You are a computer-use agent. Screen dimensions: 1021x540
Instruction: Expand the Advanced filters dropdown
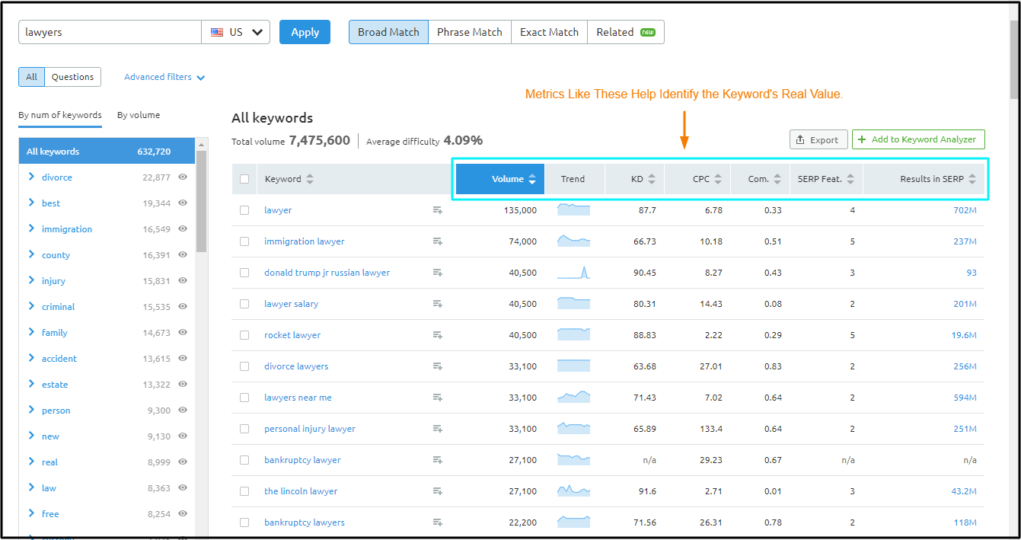pos(164,77)
